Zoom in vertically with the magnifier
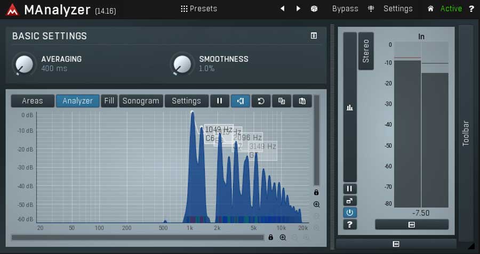 [316, 204]
